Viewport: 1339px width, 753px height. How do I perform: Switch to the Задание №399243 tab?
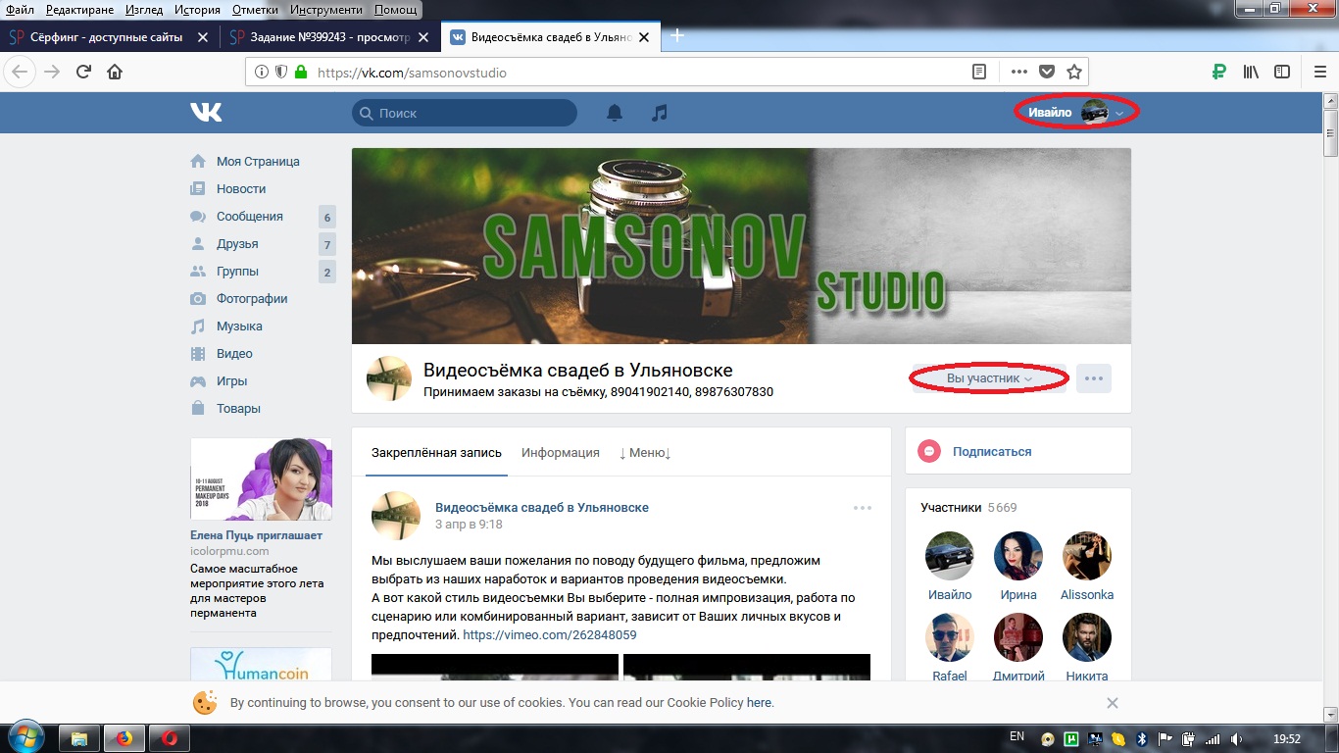(329, 37)
